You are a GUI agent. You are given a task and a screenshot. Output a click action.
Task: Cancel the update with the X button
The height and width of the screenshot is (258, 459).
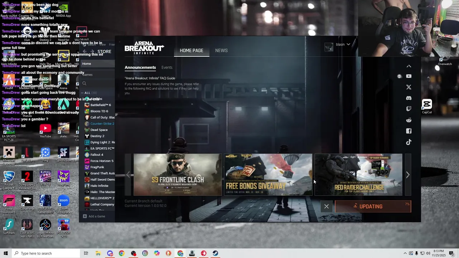pyautogui.click(x=326, y=206)
